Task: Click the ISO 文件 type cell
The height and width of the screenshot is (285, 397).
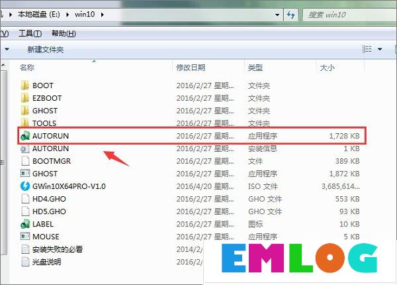Action: click(x=263, y=186)
